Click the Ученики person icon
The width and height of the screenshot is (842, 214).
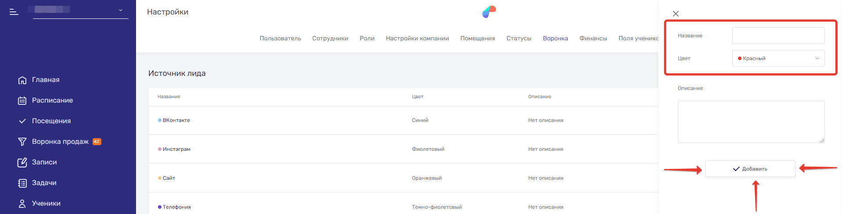click(22, 203)
